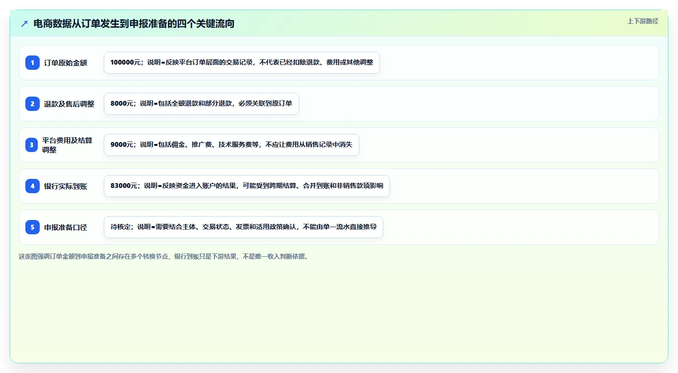Click the 待核定 description box
The image size is (678, 373).
click(x=244, y=227)
